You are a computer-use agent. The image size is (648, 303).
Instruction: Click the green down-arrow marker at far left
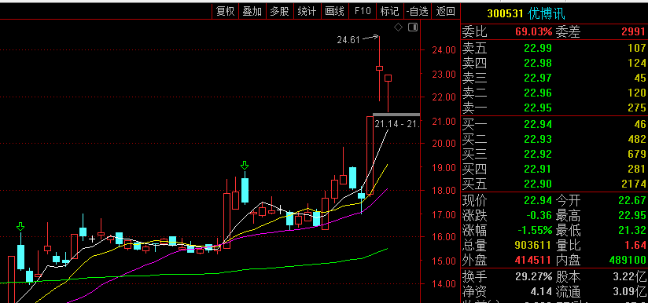pyautogui.click(x=20, y=227)
